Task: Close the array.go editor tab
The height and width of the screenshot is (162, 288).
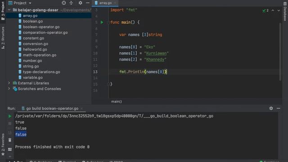Action: coord(115,3)
